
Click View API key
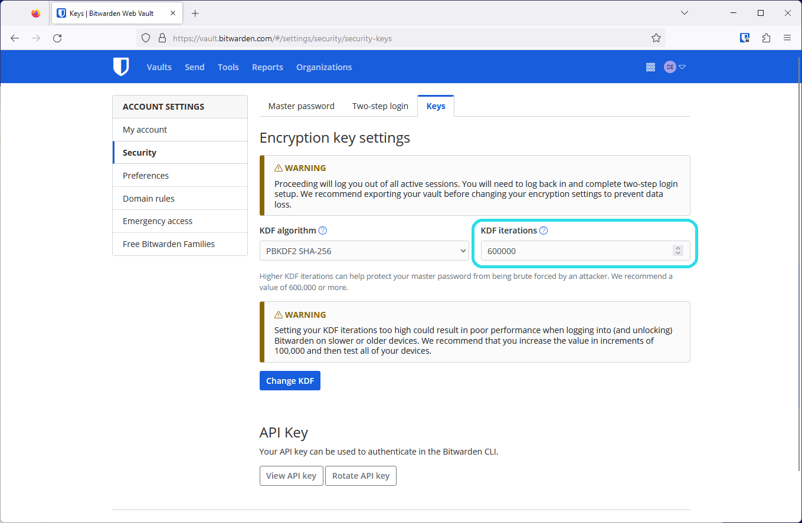(291, 476)
